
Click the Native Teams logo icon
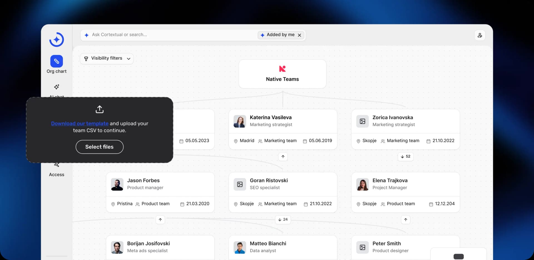[x=282, y=69]
